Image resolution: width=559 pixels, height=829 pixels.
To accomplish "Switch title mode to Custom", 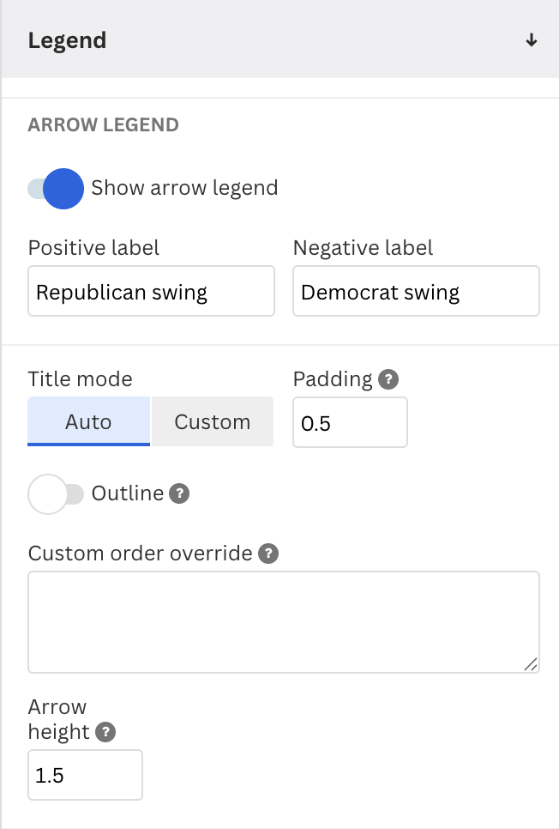I will [x=213, y=421].
